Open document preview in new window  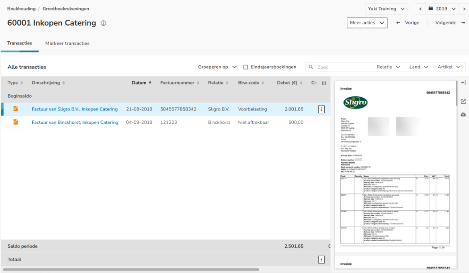click(x=463, y=102)
